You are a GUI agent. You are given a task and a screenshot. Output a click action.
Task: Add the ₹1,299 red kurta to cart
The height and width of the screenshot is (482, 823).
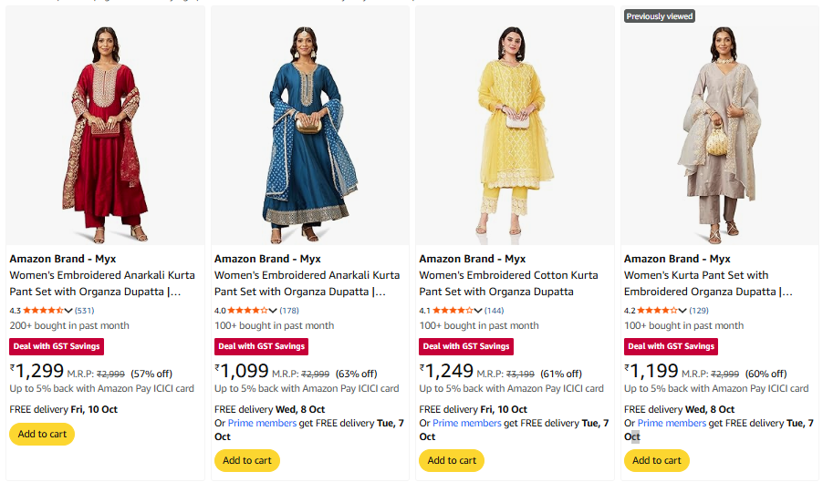42,435
